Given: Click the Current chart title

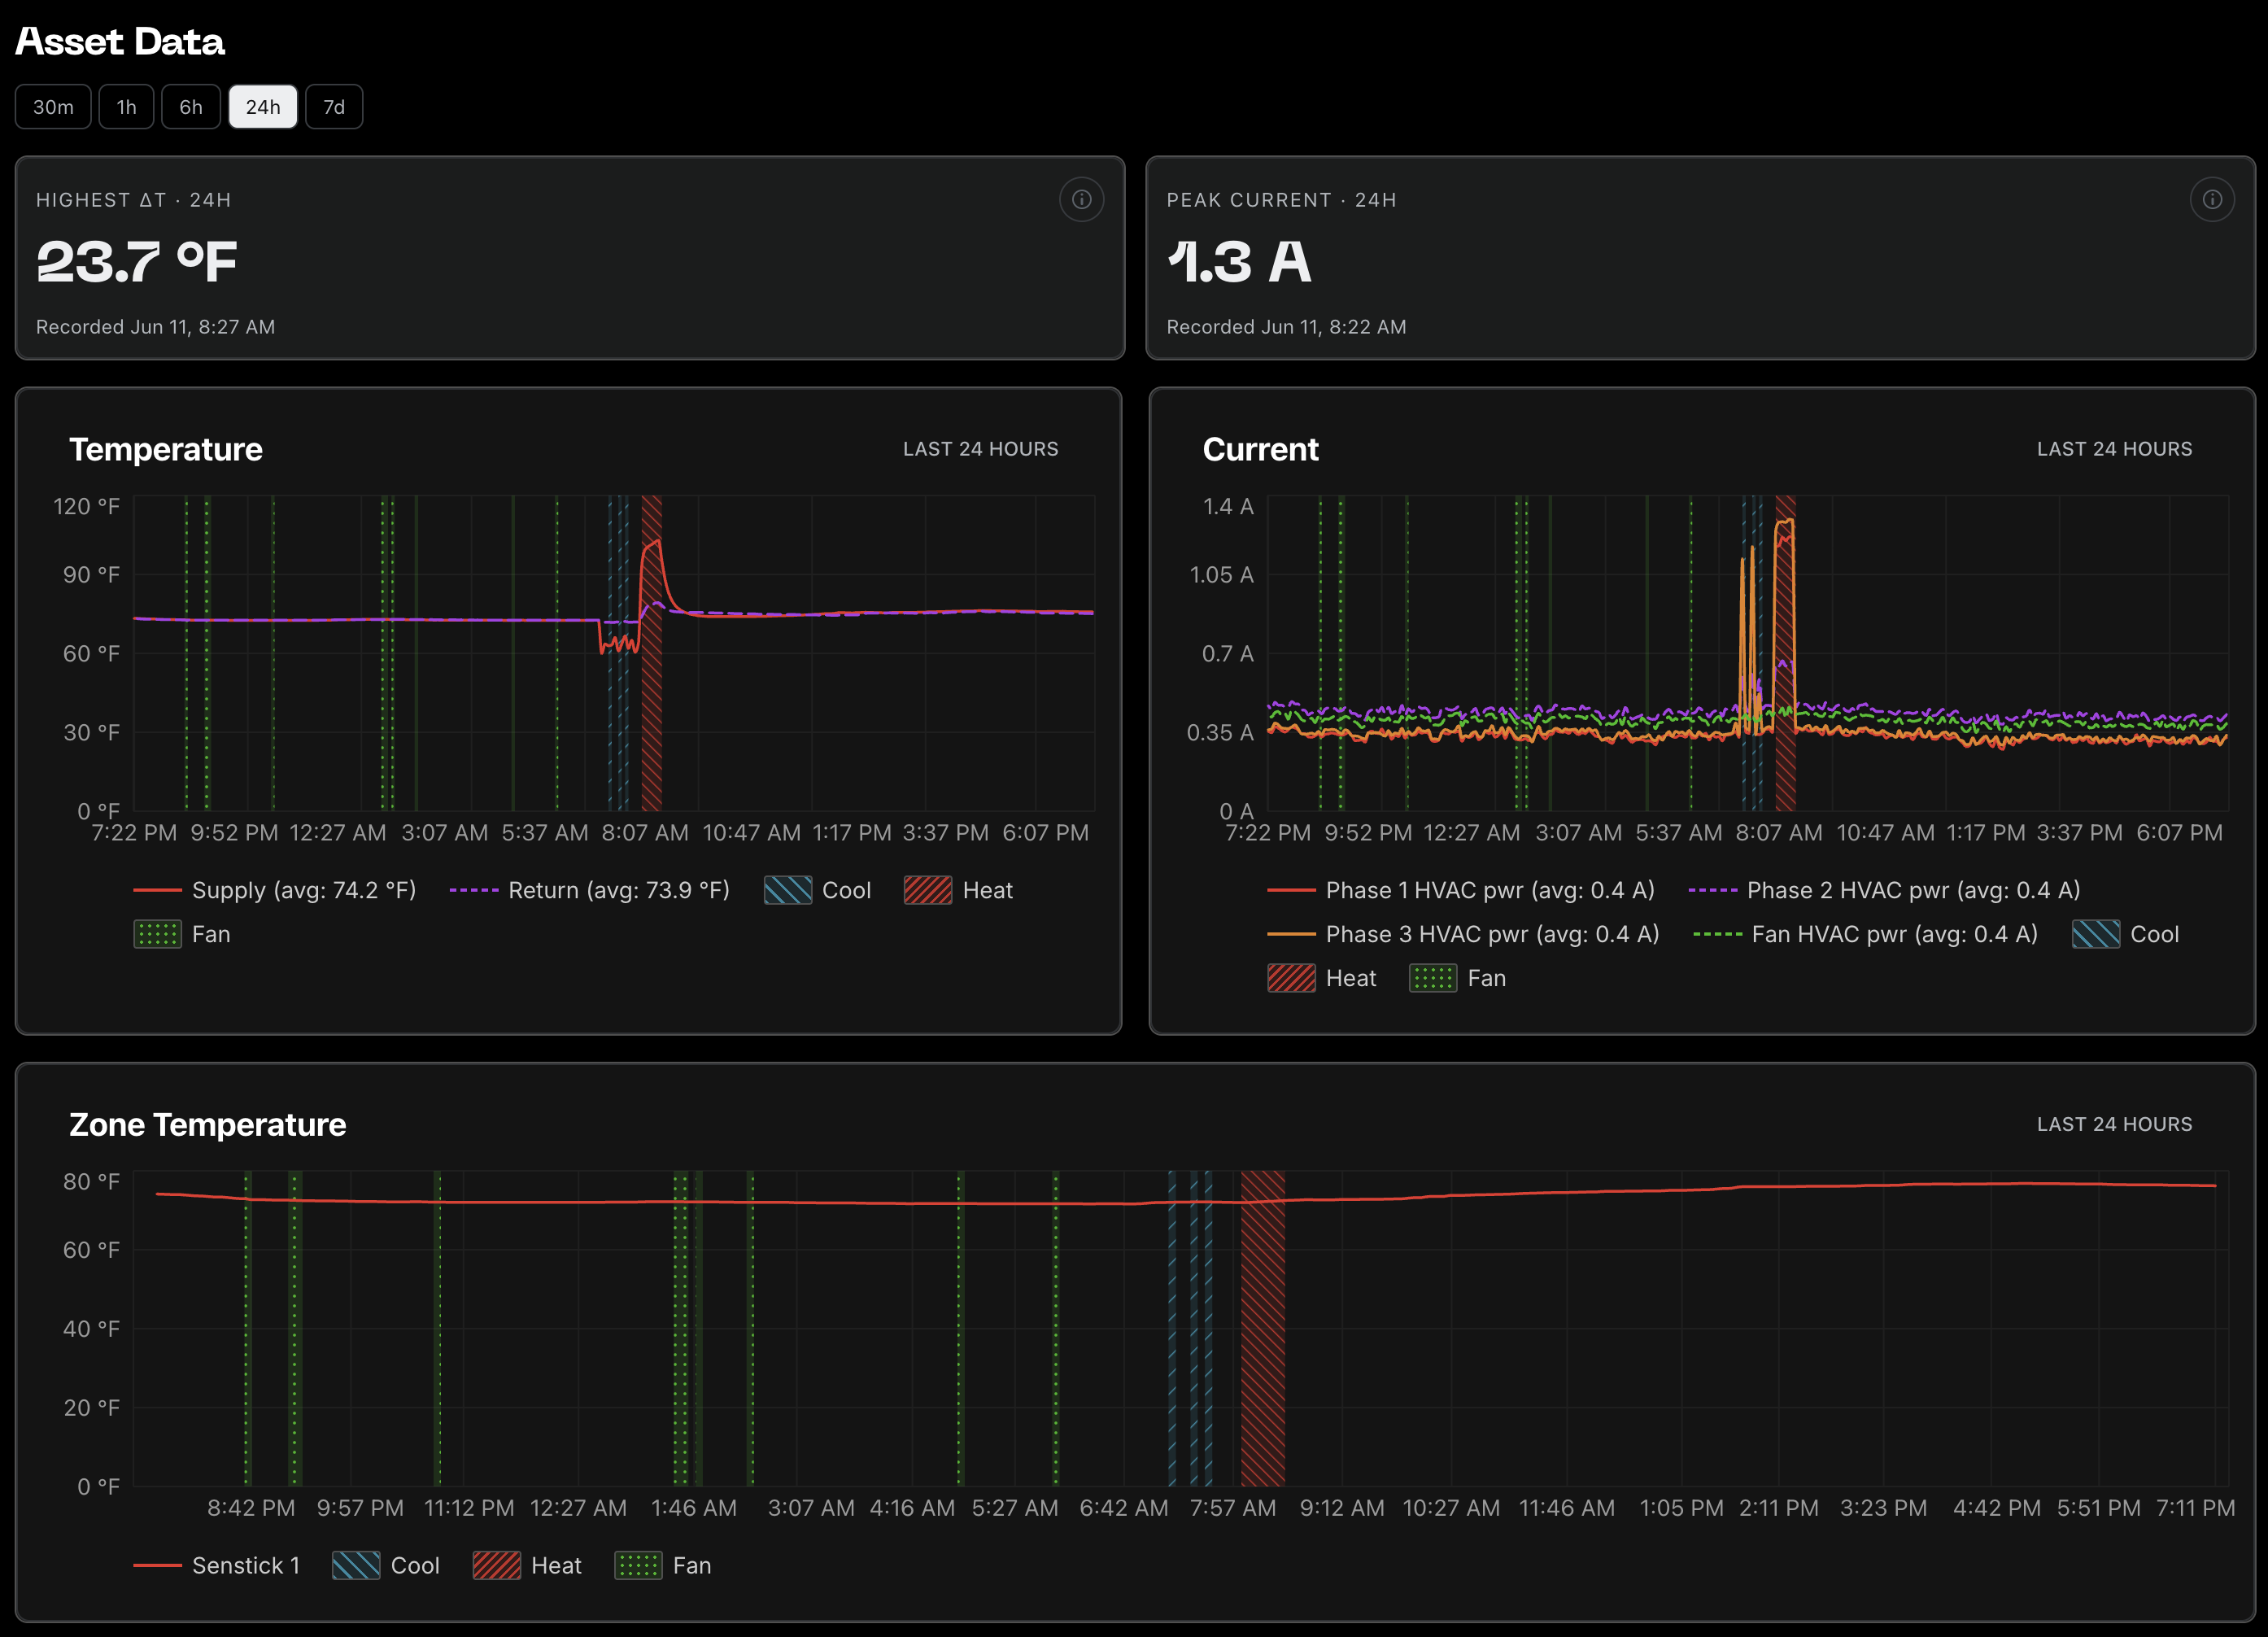Looking at the screenshot, I should [x=1260, y=449].
